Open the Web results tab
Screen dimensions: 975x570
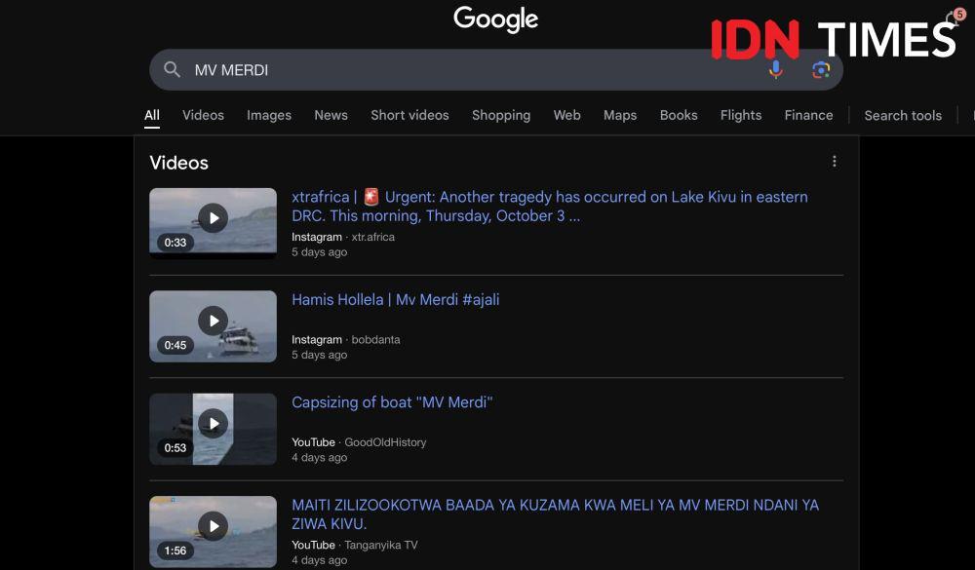pyautogui.click(x=567, y=115)
